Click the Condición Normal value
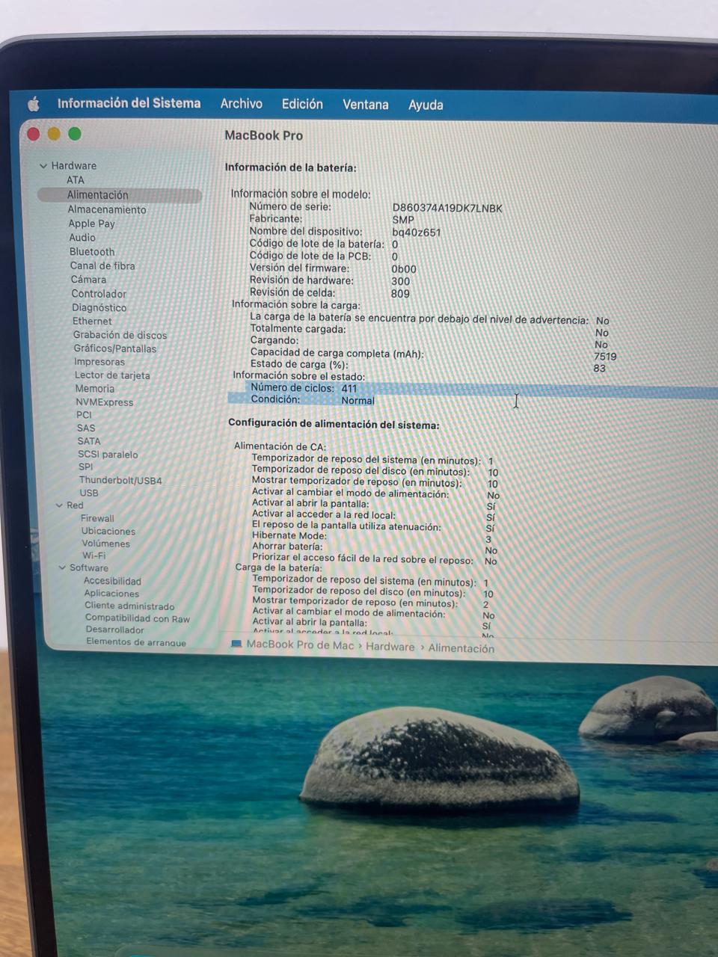 358,401
